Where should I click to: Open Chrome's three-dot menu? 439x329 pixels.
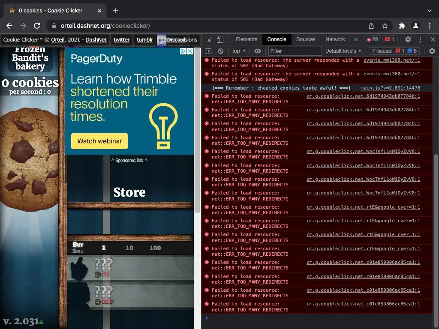[x=430, y=26]
